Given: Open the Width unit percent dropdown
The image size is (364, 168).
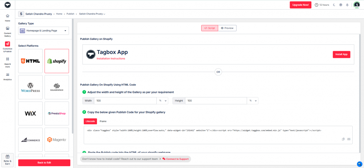Looking at the screenshot, I should pyautogui.click(x=163, y=101).
